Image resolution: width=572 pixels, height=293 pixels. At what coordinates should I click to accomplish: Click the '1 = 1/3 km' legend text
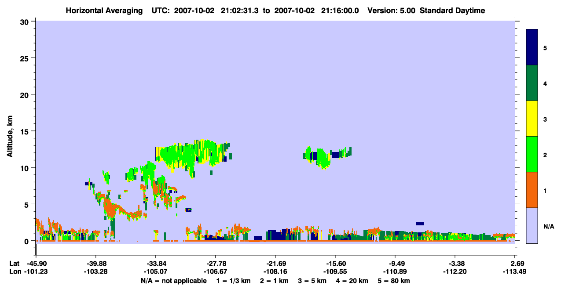click(x=233, y=281)
